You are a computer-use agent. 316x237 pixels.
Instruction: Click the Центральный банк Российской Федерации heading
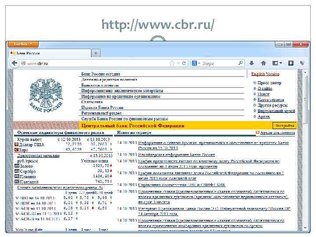pyautogui.click(x=133, y=126)
